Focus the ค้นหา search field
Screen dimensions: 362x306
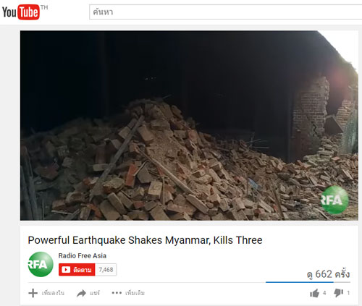[226, 12]
